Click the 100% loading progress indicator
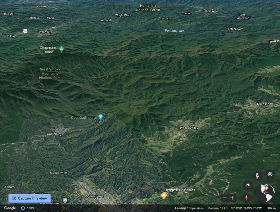 [x=28, y=208]
